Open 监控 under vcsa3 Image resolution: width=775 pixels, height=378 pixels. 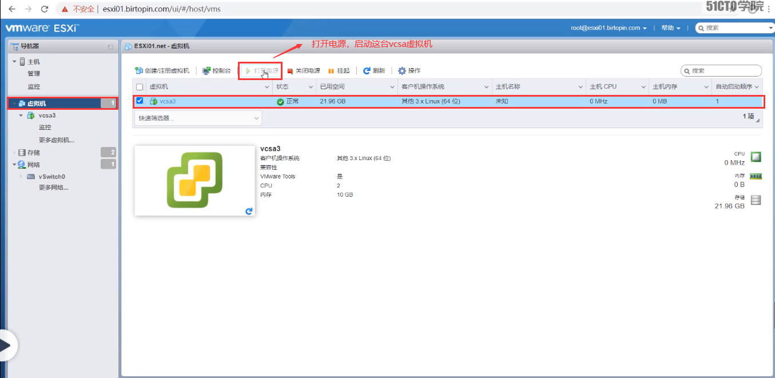coord(45,127)
